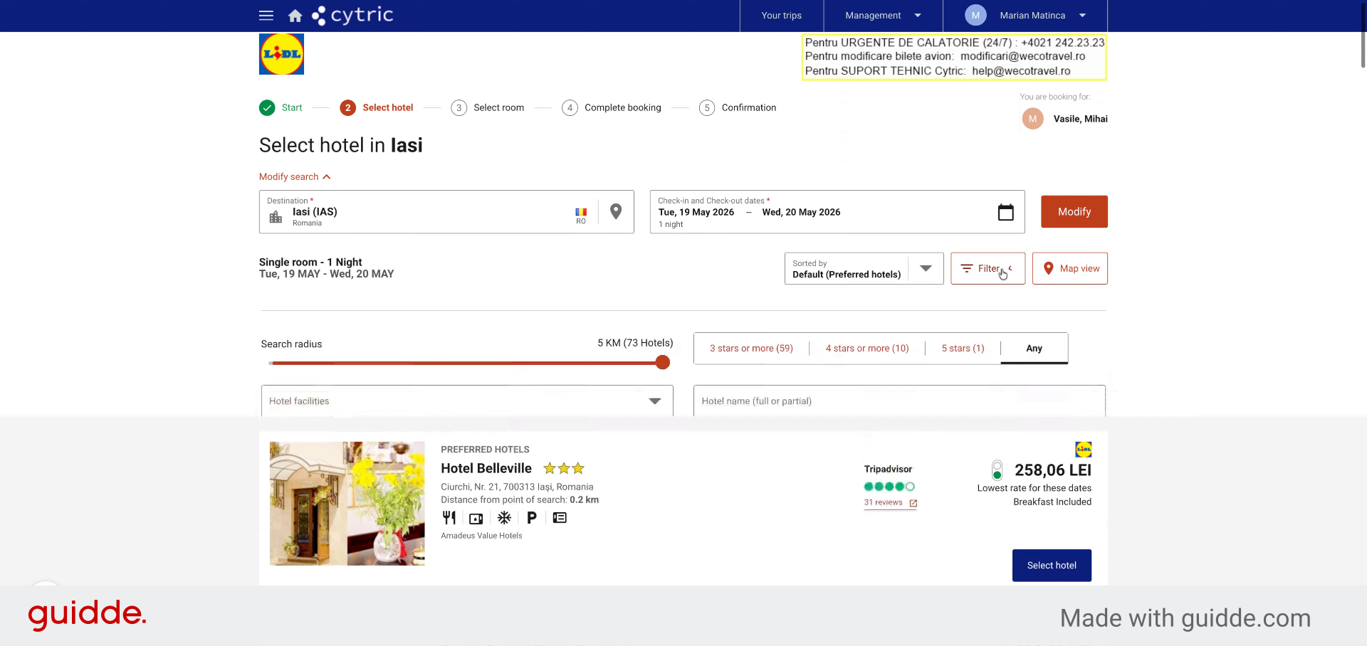This screenshot has height=646, width=1367.
Task: Filter by 3 stars or more
Action: 751,349
